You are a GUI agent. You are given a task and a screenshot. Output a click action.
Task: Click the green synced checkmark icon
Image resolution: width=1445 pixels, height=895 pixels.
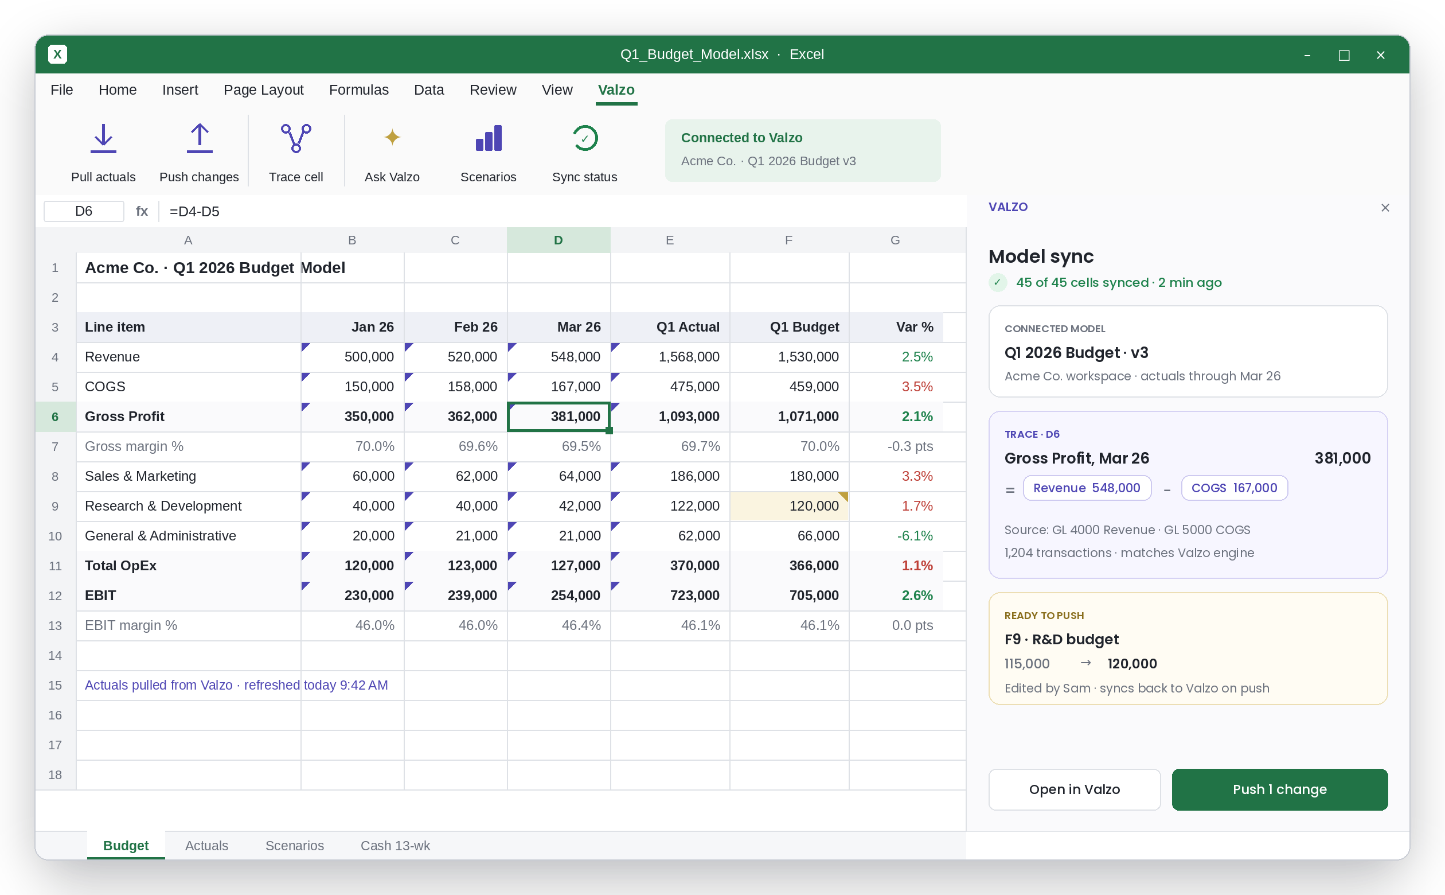click(997, 282)
